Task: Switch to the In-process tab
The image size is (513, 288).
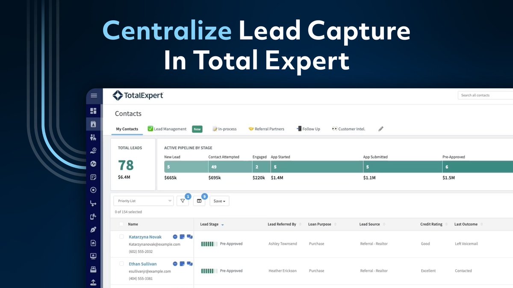Action: point(224,129)
